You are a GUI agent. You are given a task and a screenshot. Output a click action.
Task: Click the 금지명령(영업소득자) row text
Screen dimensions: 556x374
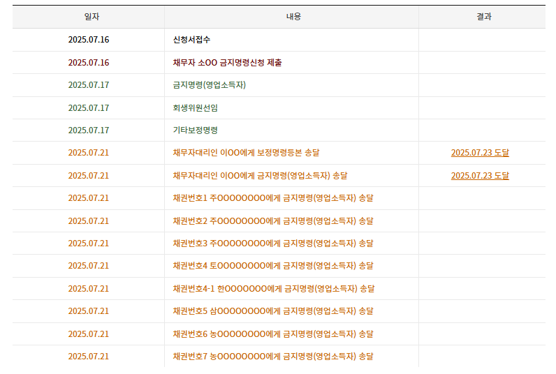210,85
